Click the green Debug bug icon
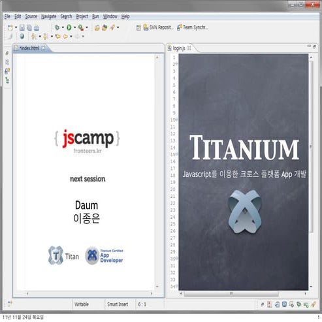Screen dimensions: 322x322 click(x=57, y=27)
